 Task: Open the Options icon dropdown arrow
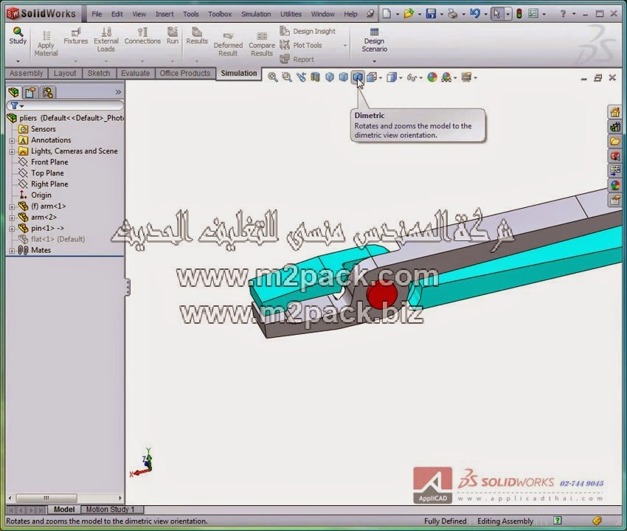click(x=544, y=15)
